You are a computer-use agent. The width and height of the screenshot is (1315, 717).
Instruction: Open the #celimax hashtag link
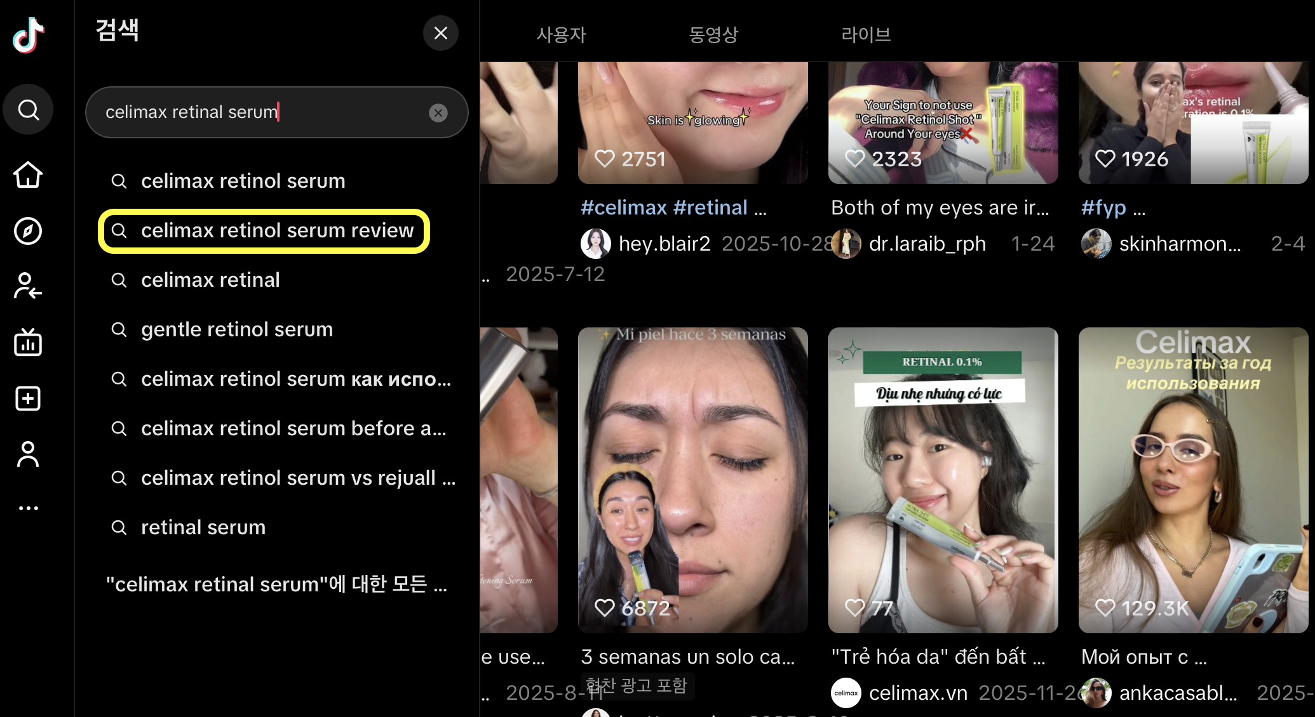624,207
